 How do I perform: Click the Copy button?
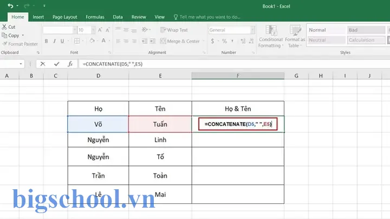(x=10, y=36)
